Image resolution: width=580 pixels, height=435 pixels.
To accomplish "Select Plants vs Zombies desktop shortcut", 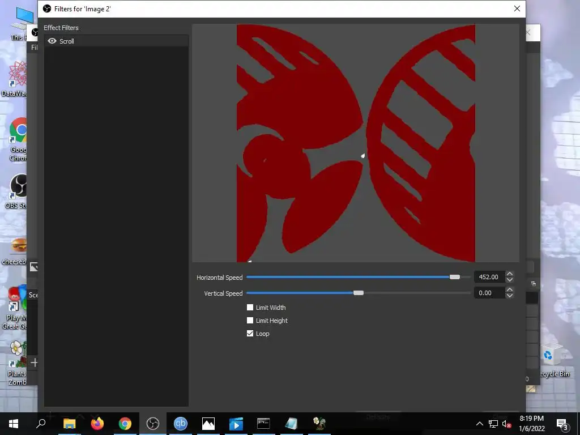I will (17, 363).
